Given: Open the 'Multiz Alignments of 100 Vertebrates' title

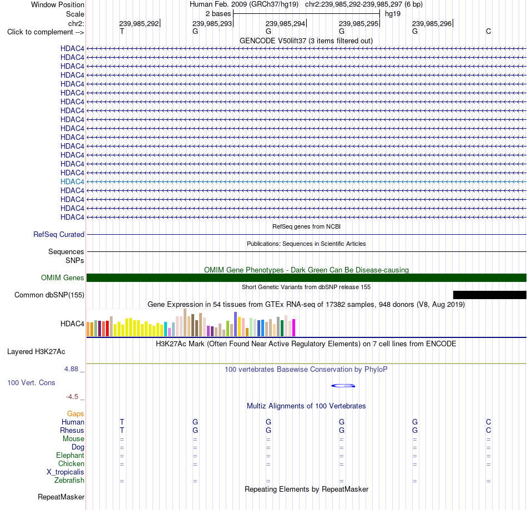Looking at the screenshot, I should [x=306, y=406].
